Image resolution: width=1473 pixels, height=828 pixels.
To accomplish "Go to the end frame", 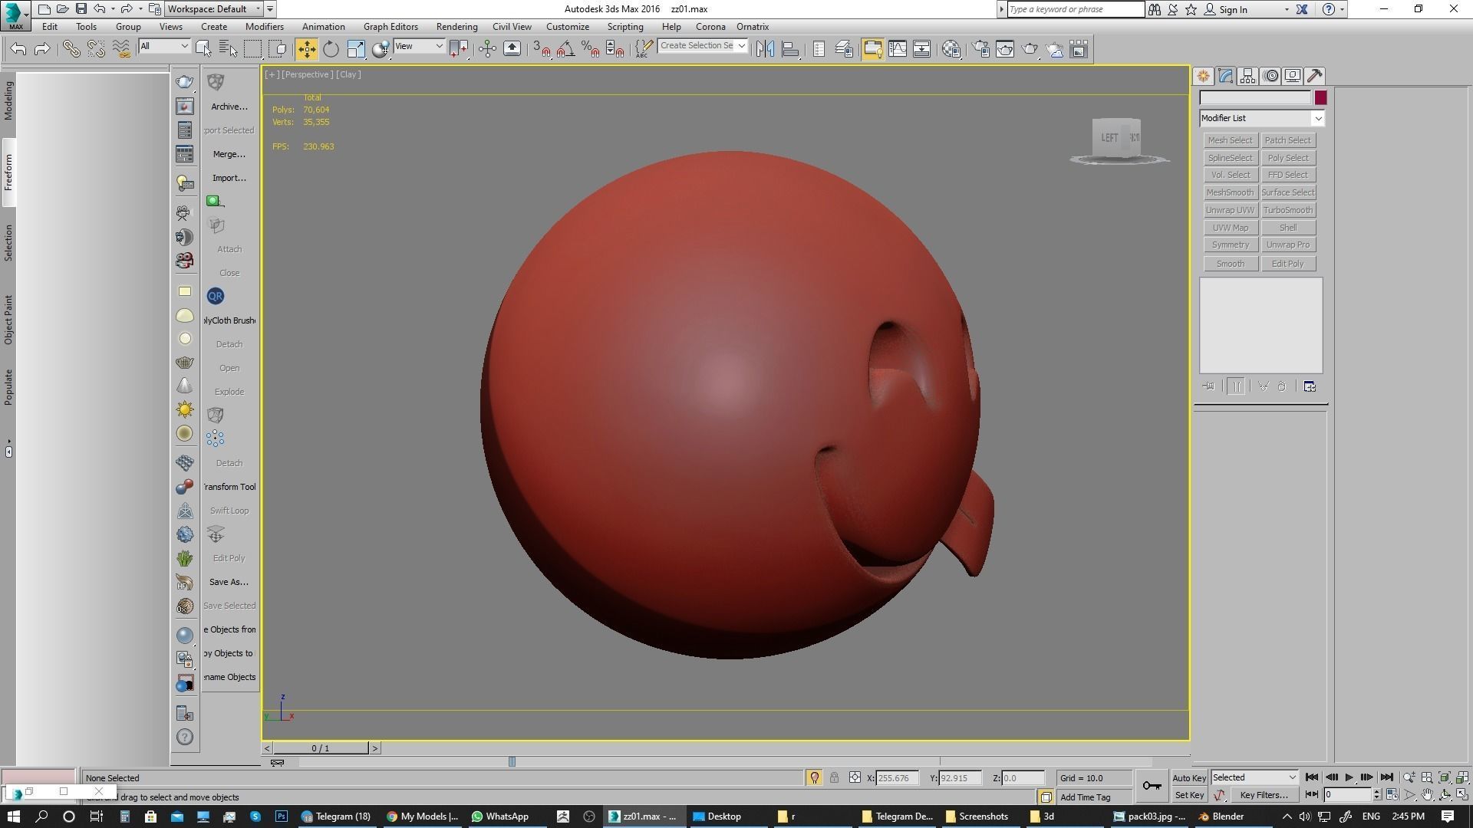I will [x=1386, y=777].
